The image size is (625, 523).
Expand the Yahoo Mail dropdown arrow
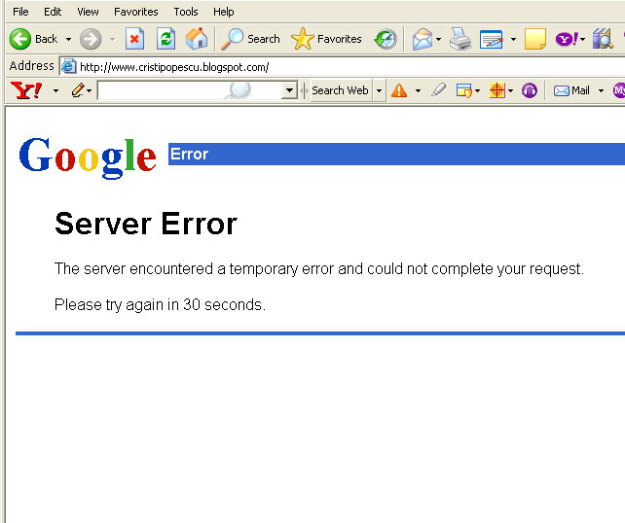tap(601, 91)
